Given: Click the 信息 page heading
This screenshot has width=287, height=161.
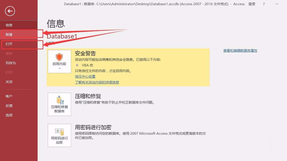Looking at the screenshot, I should (x=56, y=24).
